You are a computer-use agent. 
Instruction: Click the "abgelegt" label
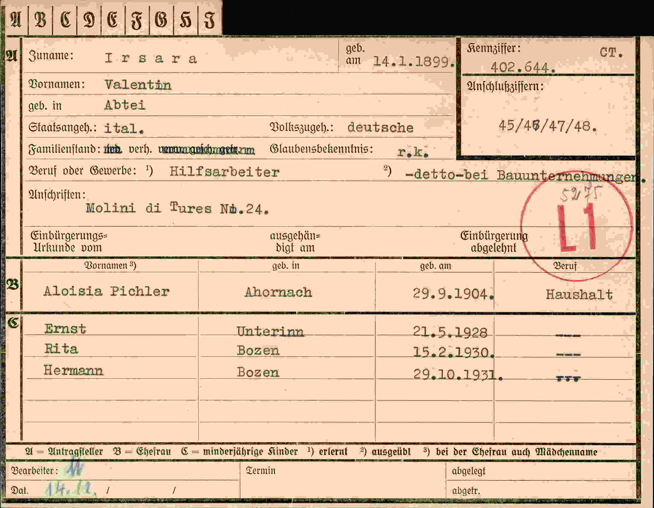point(468,471)
